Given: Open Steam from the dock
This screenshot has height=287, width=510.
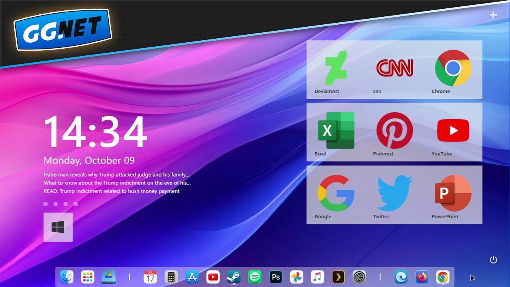Looking at the screenshot, I should [x=234, y=277].
